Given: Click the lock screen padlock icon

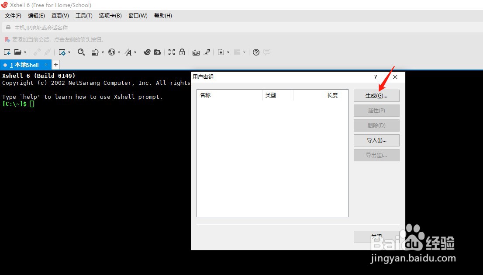Looking at the screenshot, I should tap(182, 52).
